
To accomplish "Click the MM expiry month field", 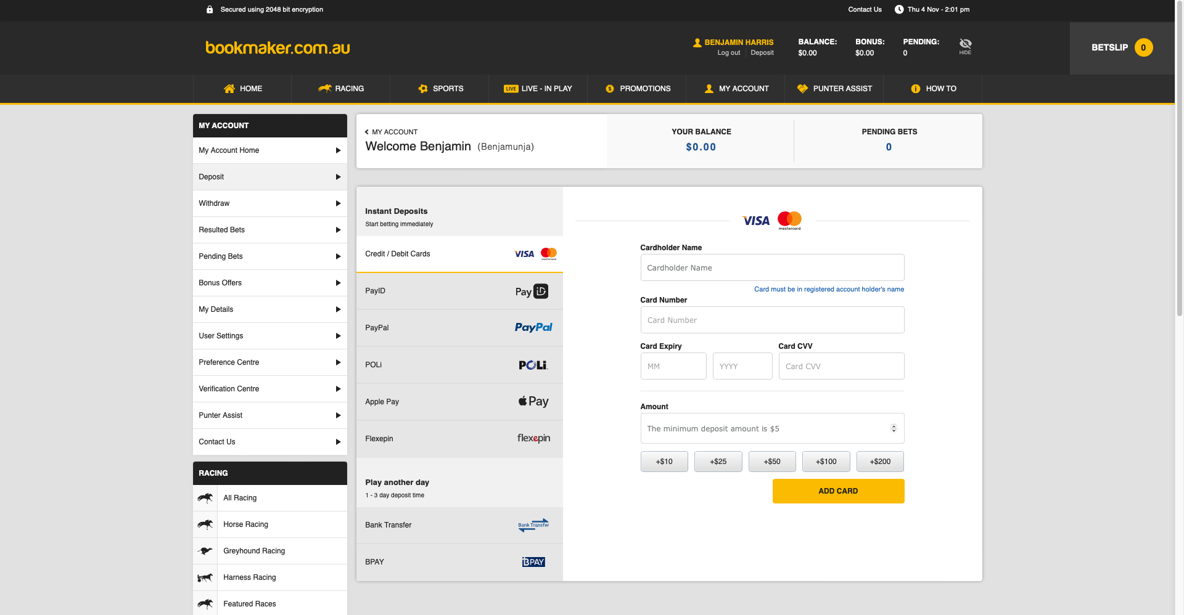I will tap(673, 366).
